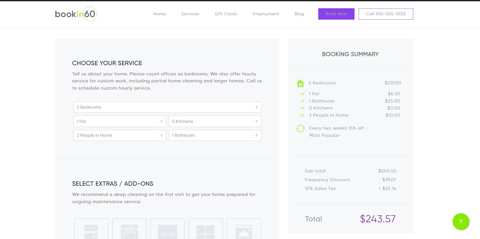This screenshot has width=480, height=239.
Task: Click the $25.00 bathroom price
Action: click(x=393, y=101)
